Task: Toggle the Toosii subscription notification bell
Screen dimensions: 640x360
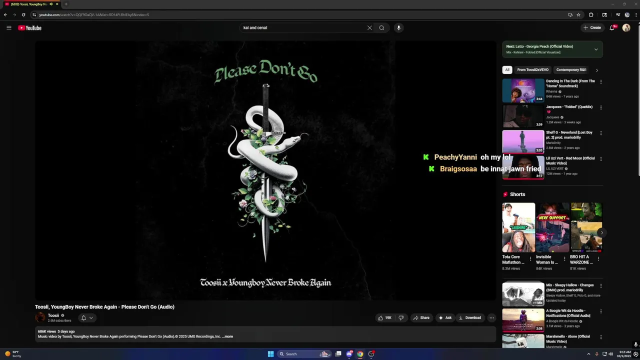Action: coord(87,317)
